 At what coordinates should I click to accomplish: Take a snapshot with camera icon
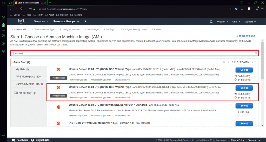[231, 9]
